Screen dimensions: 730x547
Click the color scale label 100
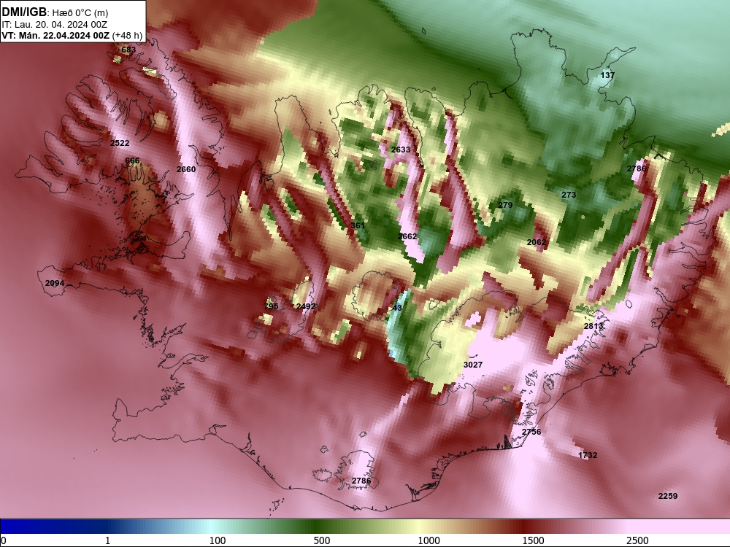217,540
